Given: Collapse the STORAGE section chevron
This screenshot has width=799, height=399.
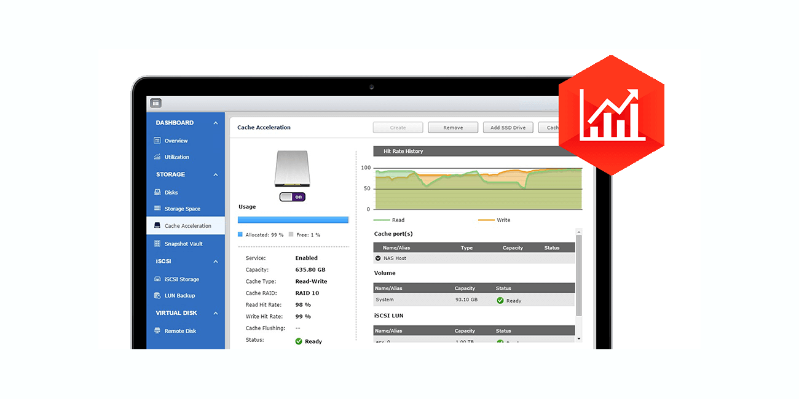Looking at the screenshot, I should click(x=216, y=174).
